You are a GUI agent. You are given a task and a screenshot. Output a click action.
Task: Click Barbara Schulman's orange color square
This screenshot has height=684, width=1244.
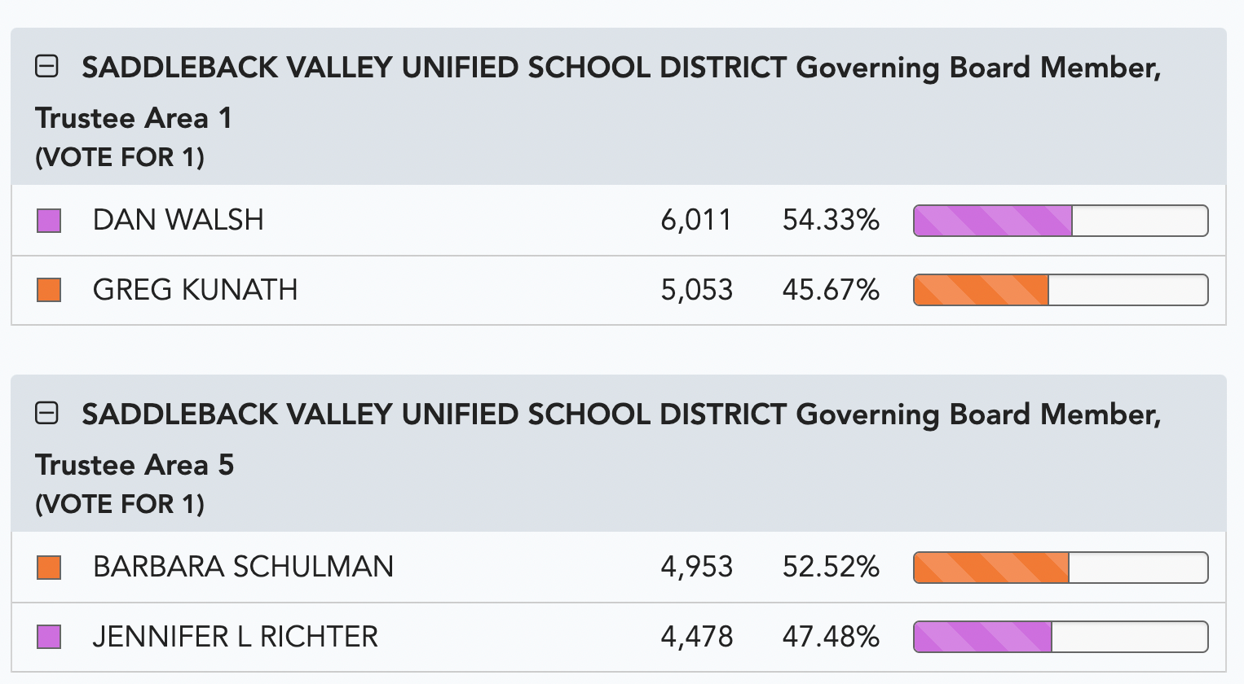coord(50,568)
